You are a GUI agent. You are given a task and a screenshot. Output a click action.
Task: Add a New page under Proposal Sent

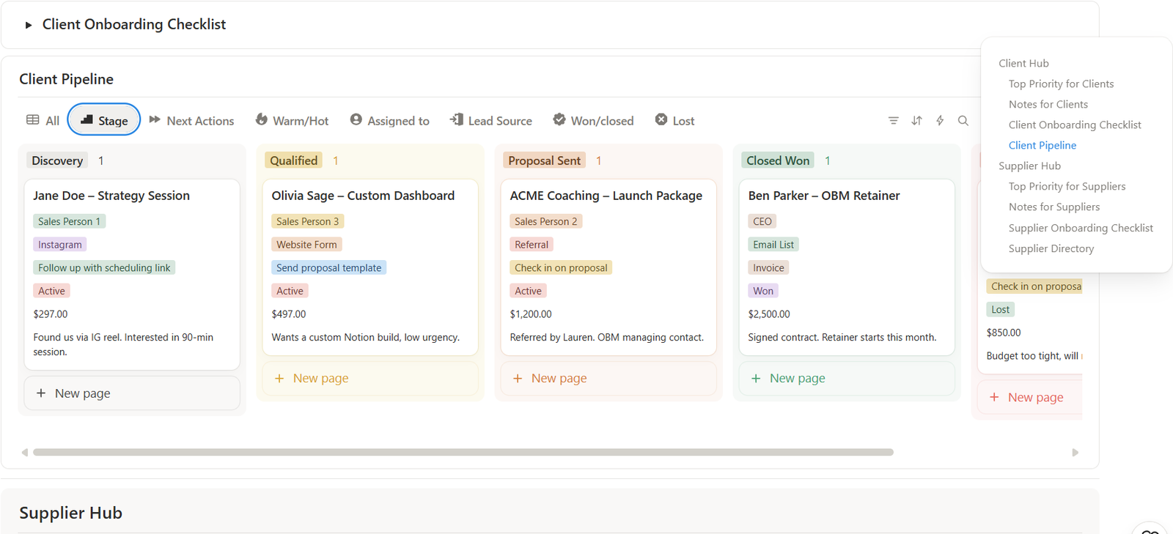tap(559, 379)
